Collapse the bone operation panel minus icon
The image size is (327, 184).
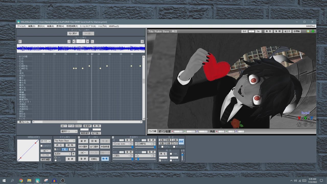pos(79,137)
